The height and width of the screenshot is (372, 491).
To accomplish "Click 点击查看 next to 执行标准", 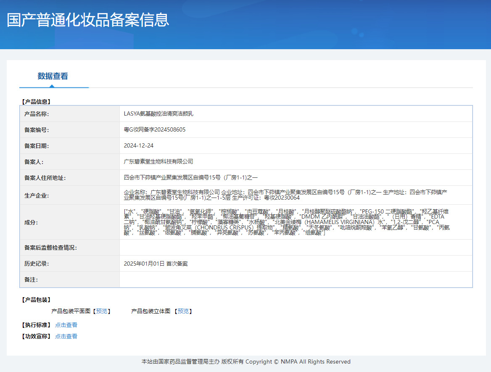I will 66,325.
